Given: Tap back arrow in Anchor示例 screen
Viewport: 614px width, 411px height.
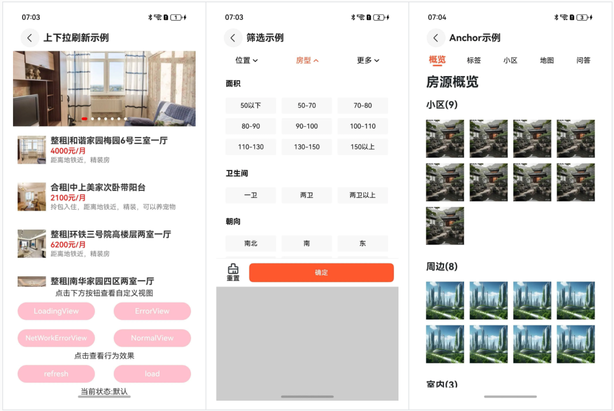Looking at the screenshot, I should click(436, 38).
